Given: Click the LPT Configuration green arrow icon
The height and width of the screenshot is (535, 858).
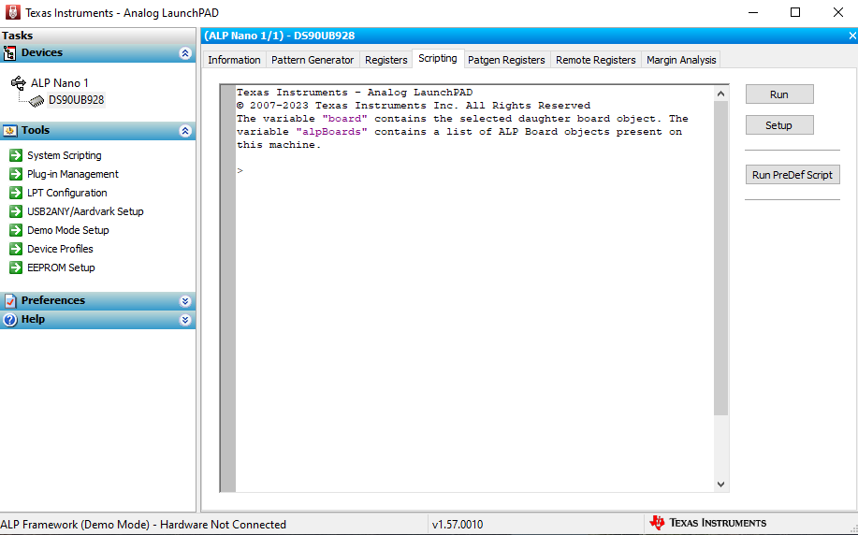Looking at the screenshot, I should pos(16,193).
